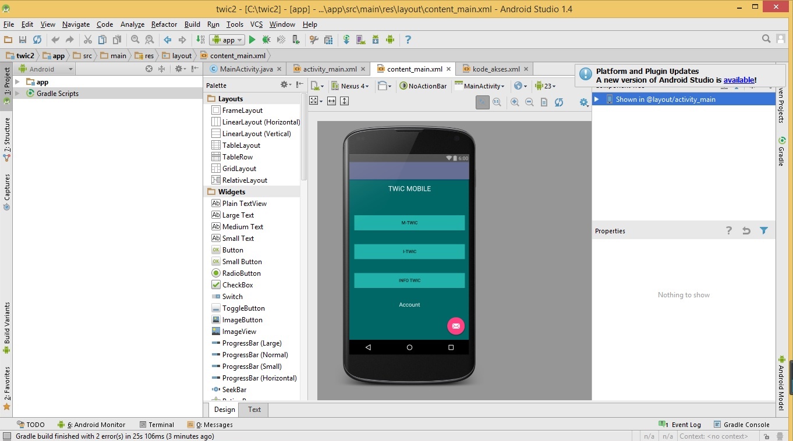Open the API 23 version dropdown
Image resolution: width=793 pixels, height=441 pixels.
(545, 86)
